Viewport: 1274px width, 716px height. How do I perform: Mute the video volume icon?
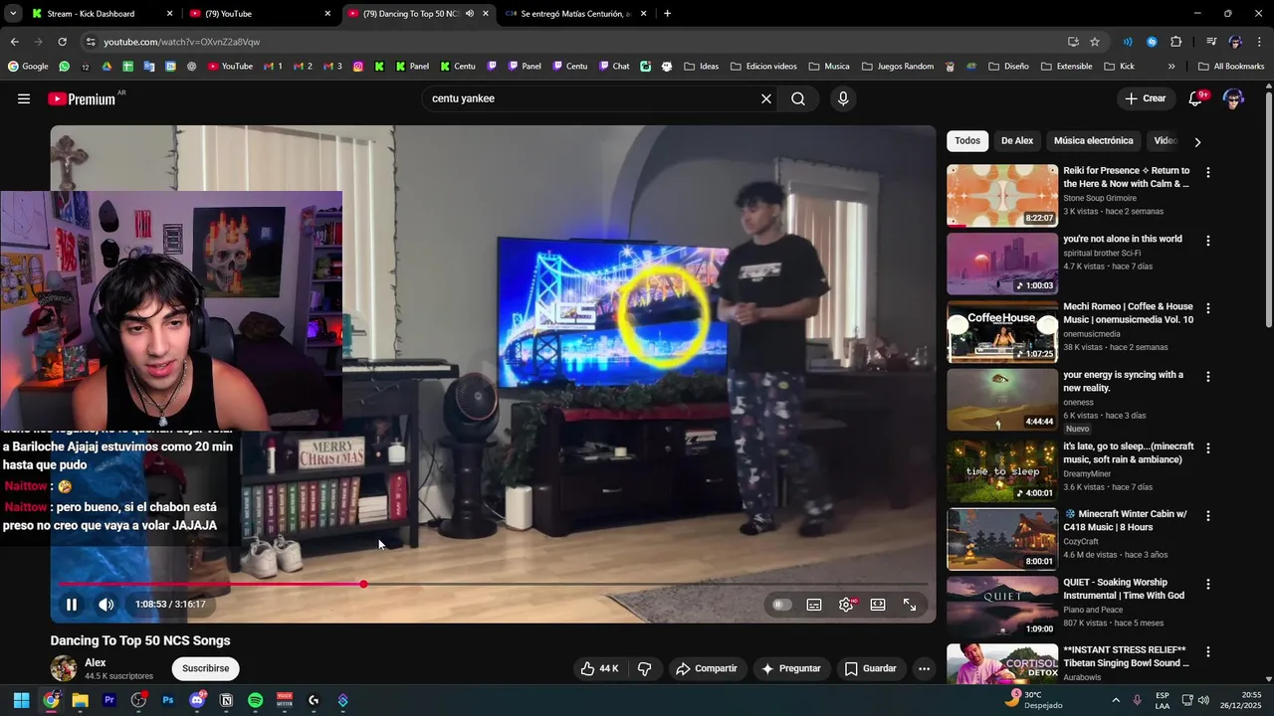(x=106, y=605)
